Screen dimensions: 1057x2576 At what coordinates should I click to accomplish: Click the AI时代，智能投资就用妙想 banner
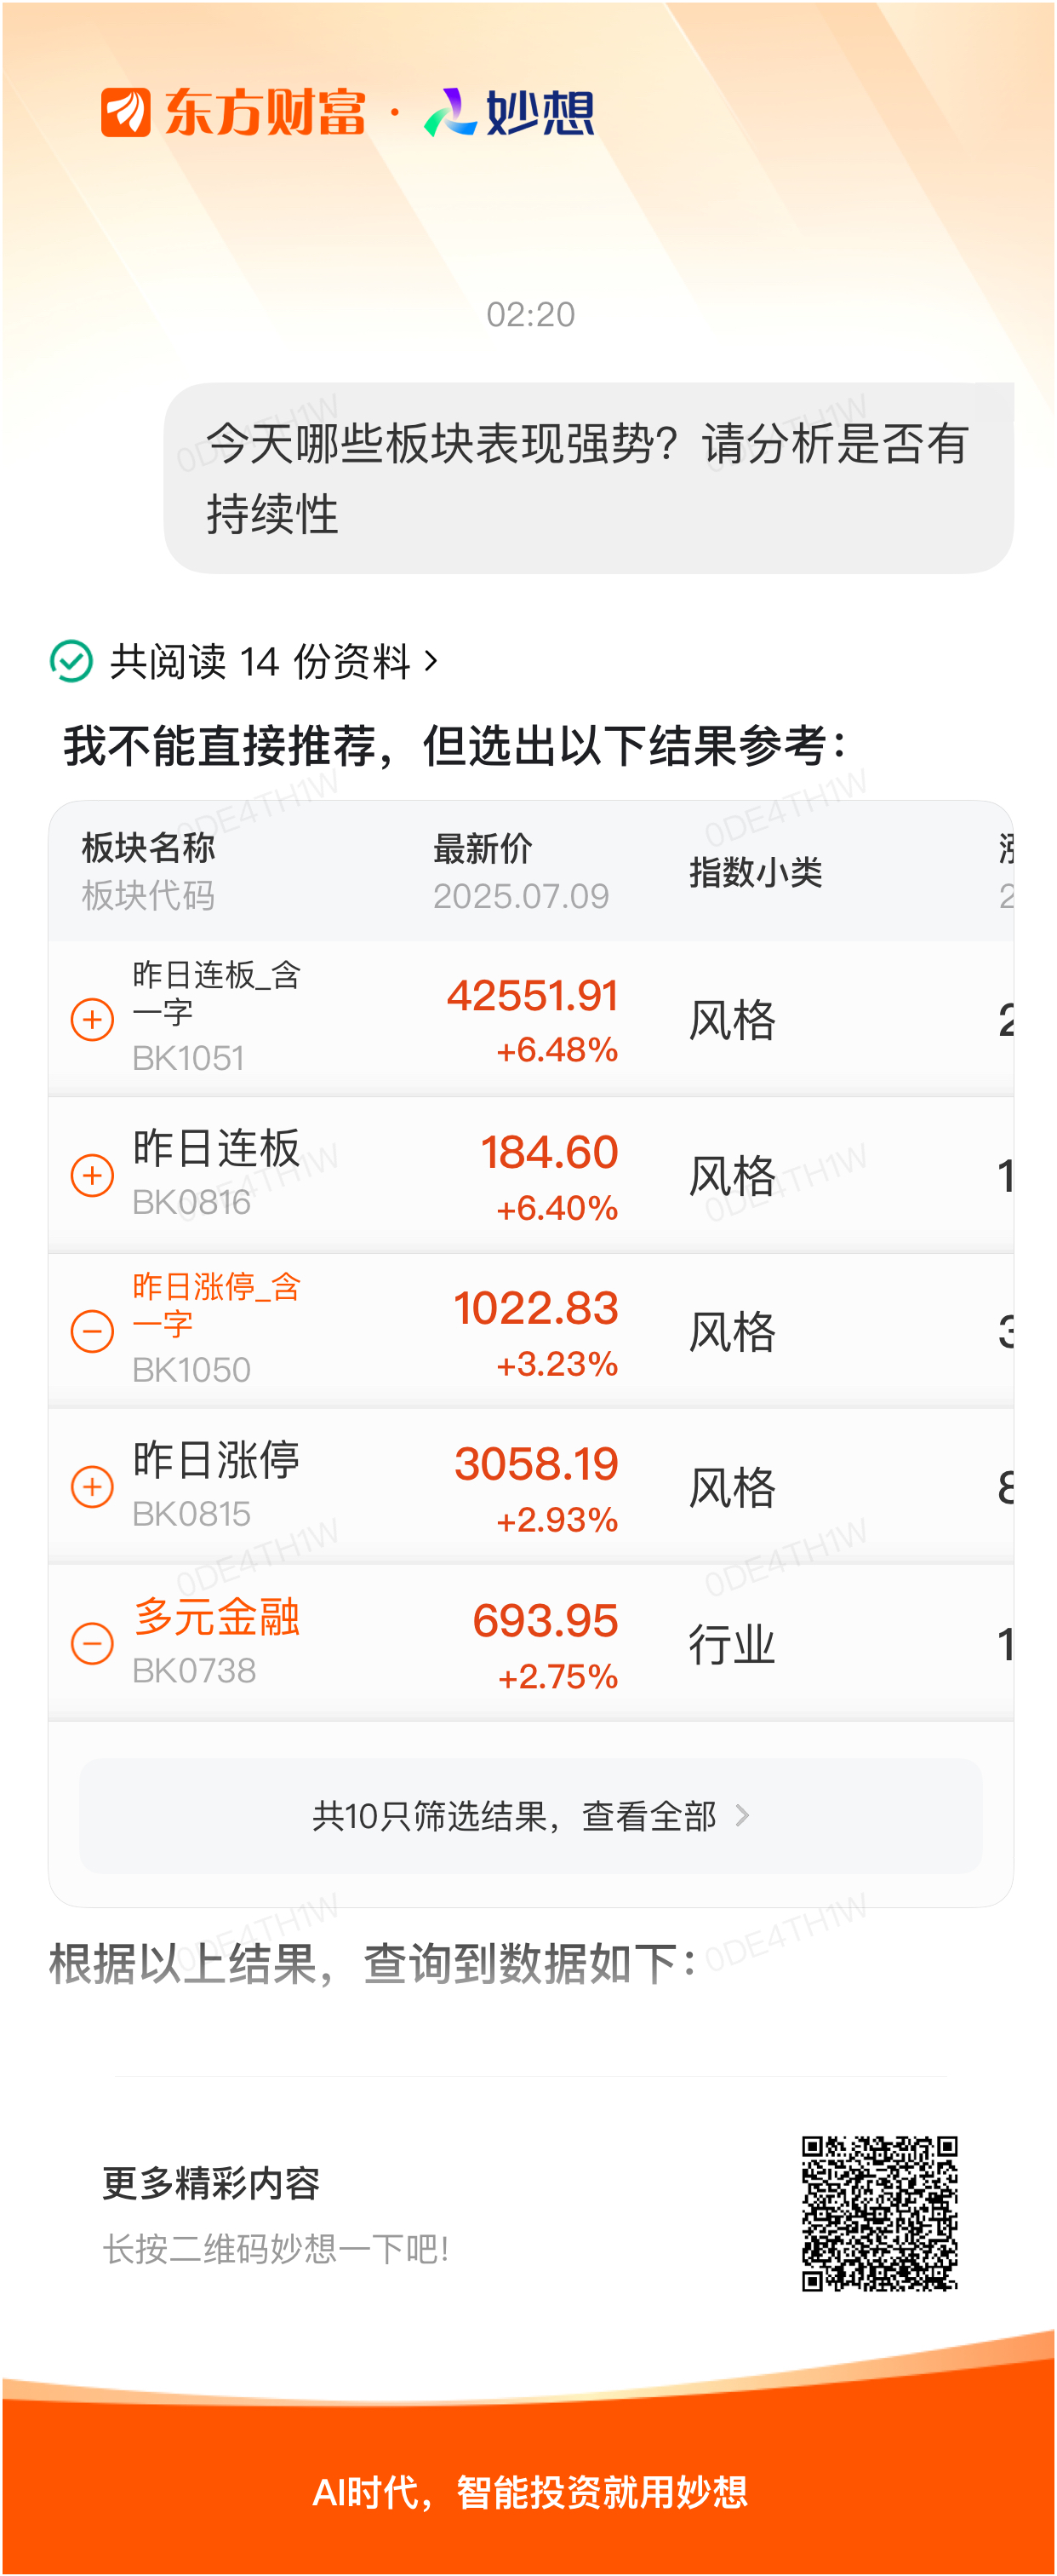530,2491
